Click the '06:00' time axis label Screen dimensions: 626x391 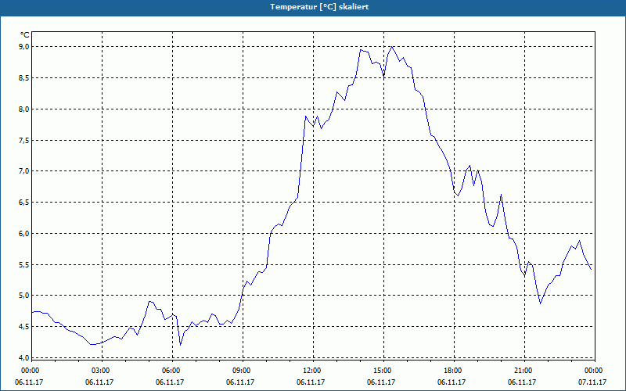pos(171,371)
